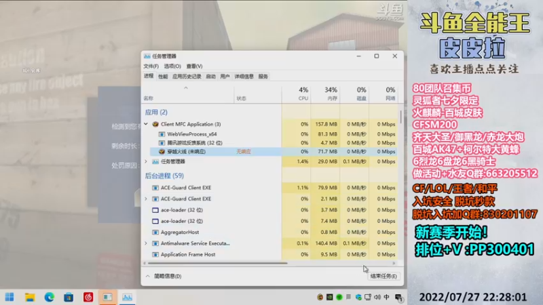
Task: Collapse to 简略信息 view via chevron
Action: click(x=148, y=276)
